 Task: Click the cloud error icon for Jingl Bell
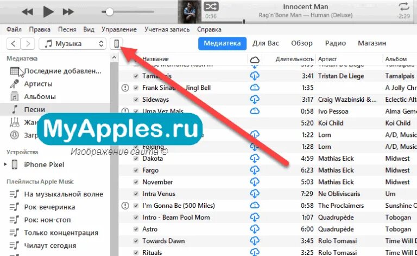(x=255, y=88)
